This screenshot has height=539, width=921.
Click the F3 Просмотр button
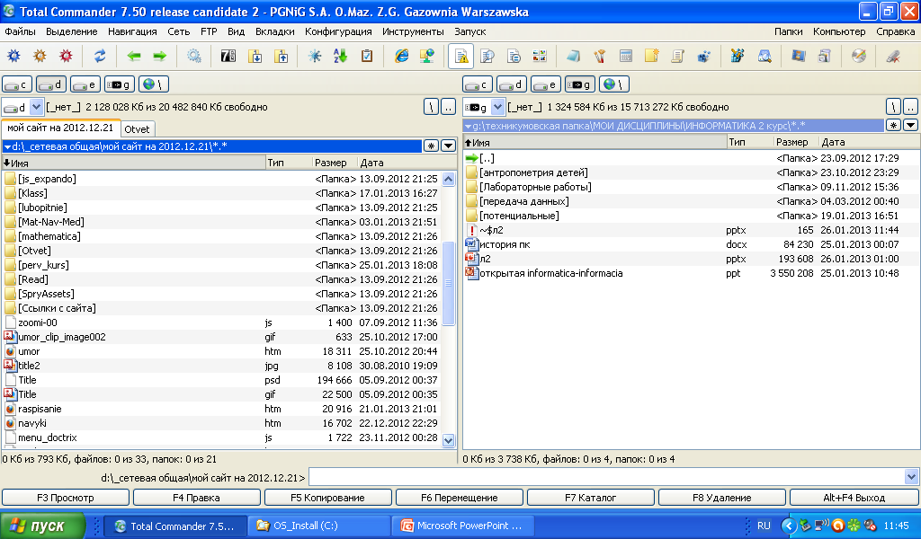(x=66, y=498)
